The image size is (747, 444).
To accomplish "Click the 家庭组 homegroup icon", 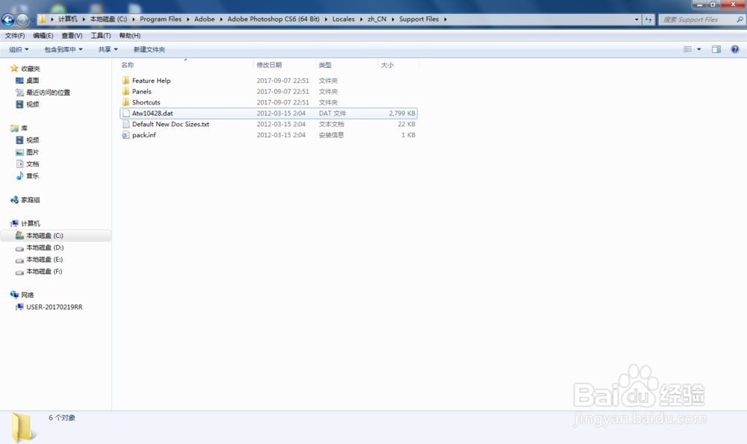I will click(x=14, y=200).
